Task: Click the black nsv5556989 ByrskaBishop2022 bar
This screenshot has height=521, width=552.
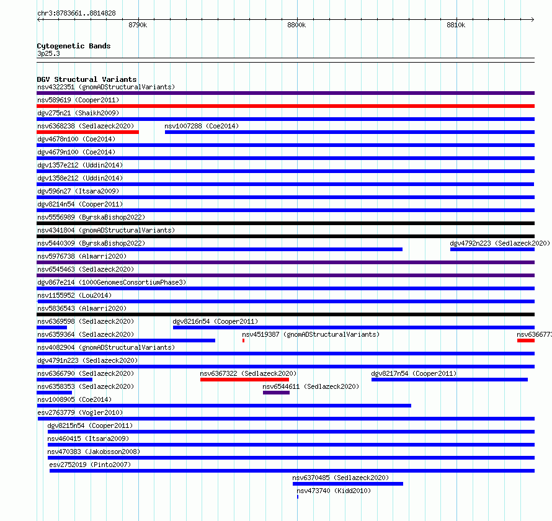Action: click(x=285, y=223)
